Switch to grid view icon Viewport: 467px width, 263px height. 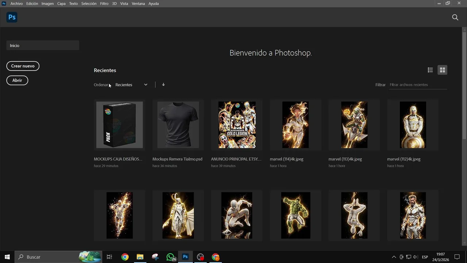(442, 70)
